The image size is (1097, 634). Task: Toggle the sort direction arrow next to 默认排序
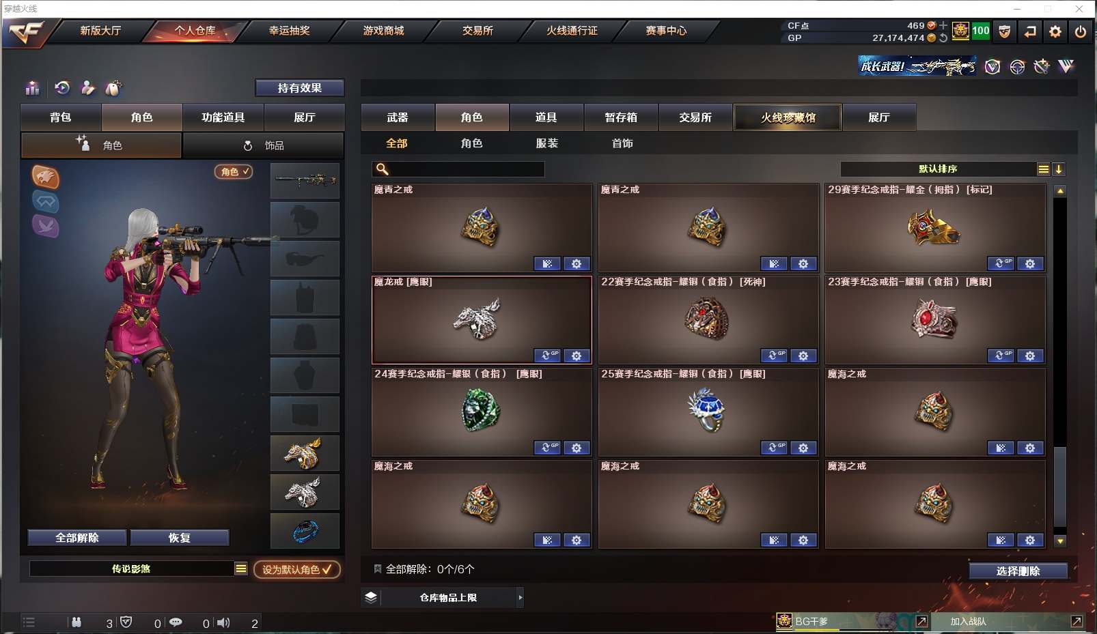(1059, 169)
